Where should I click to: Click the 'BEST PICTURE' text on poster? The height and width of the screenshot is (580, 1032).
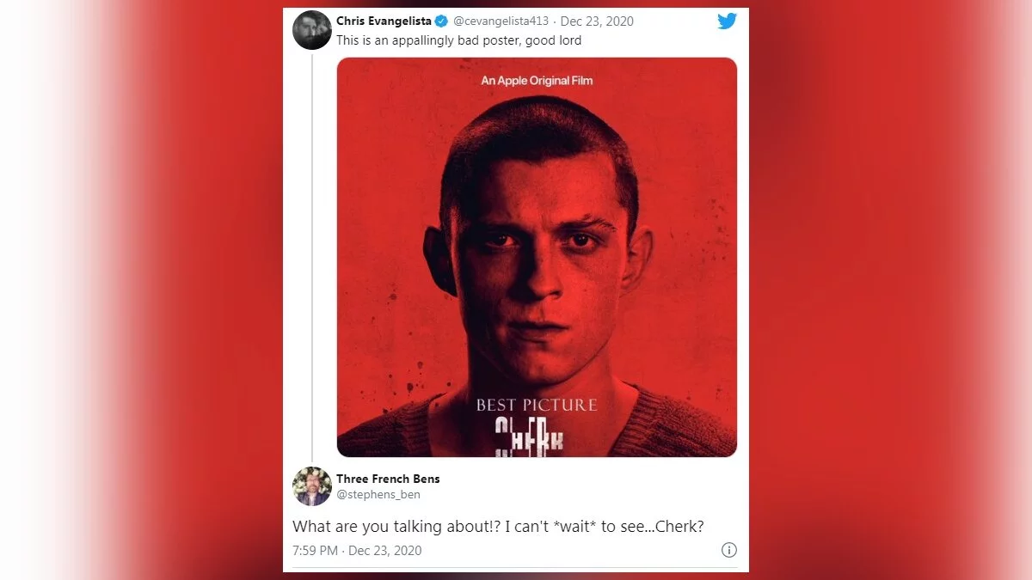[537, 405]
